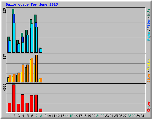152x119 pixels.
Task: Click the day 4 axis label
Action: click(23, 116)
